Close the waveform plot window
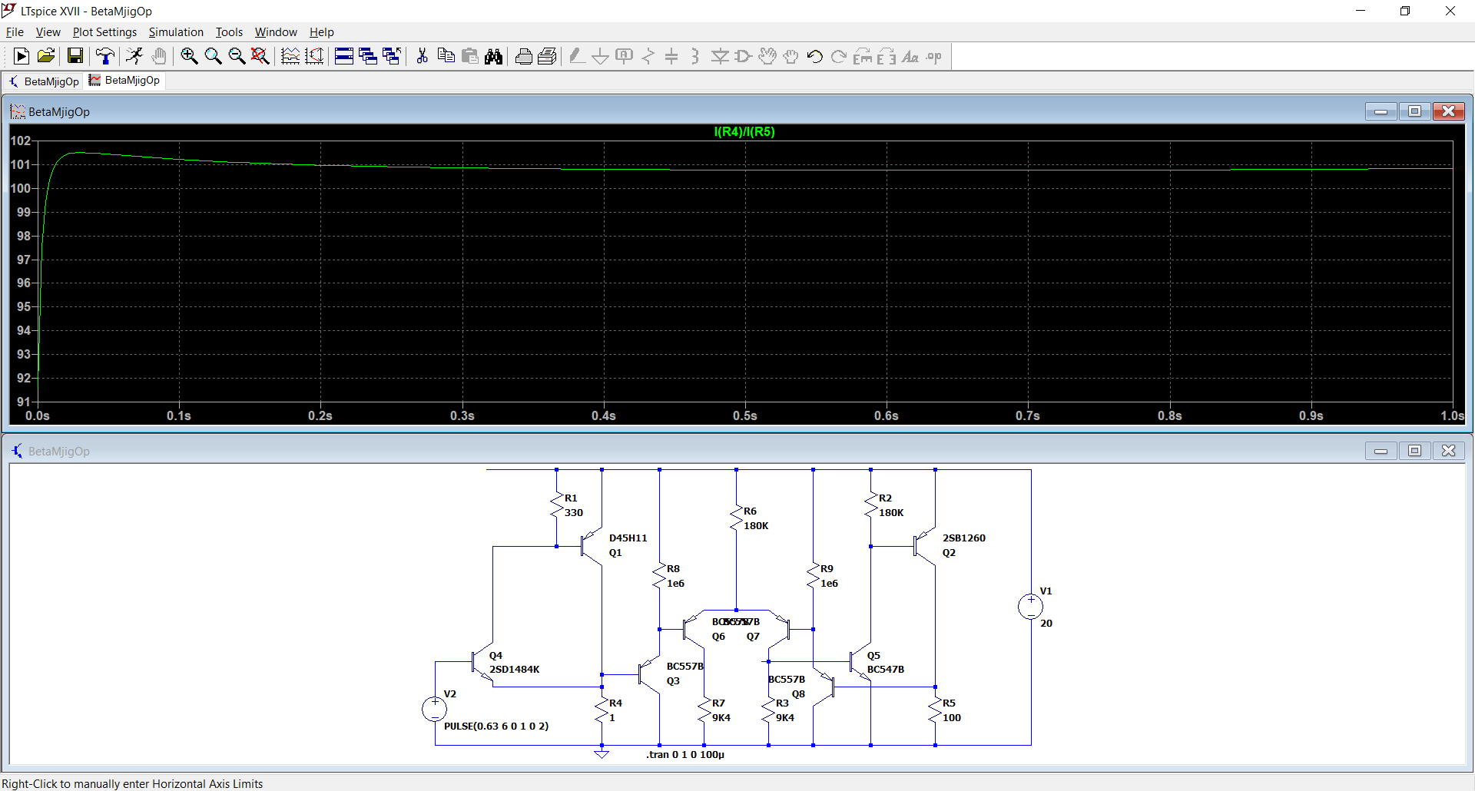Viewport: 1475px width, 791px height. [1448, 111]
